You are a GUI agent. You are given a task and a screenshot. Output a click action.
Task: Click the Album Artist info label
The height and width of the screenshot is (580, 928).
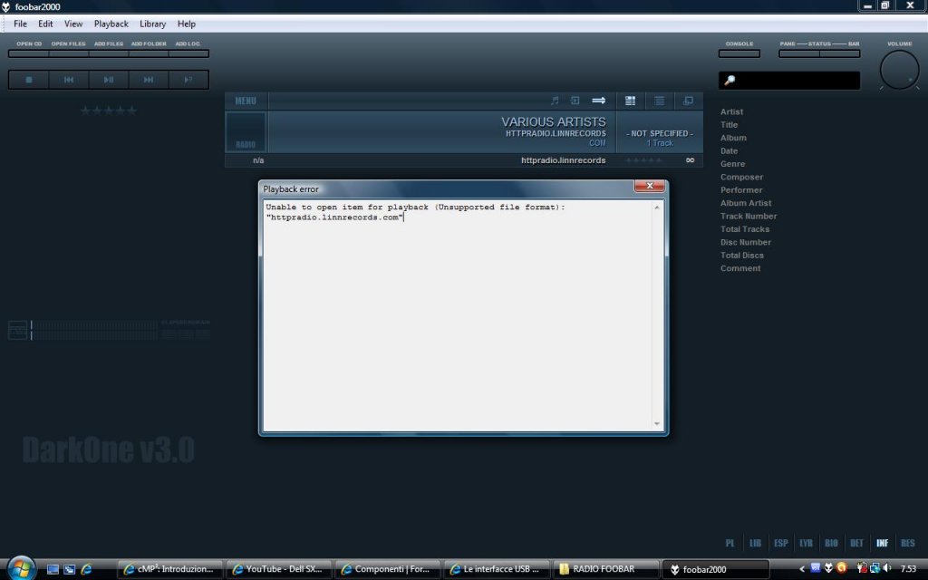coord(746,203)
